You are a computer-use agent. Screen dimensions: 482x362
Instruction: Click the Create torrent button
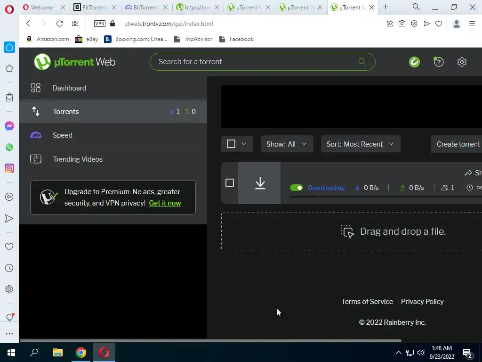(458, 144)
